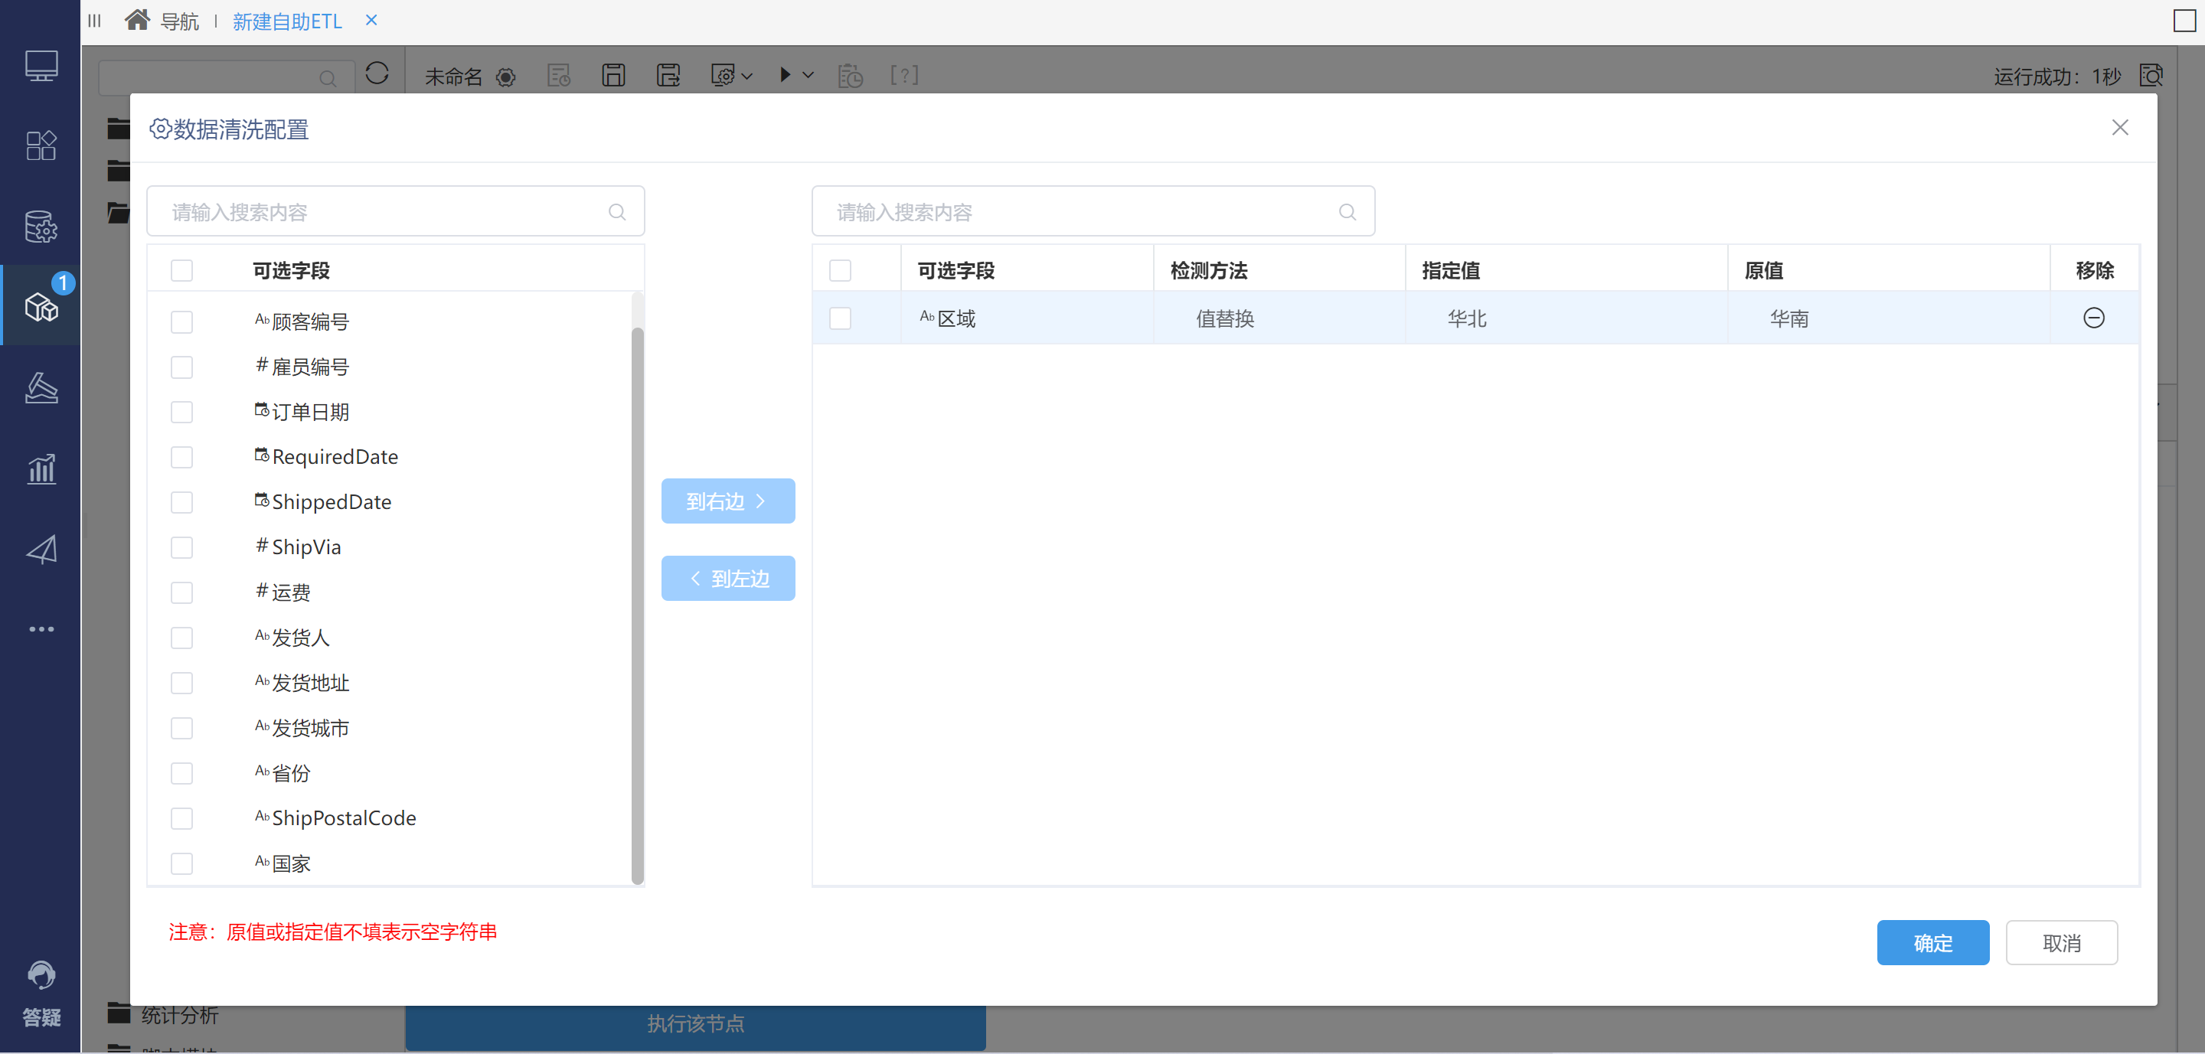Screen dimensions: 2205x1054
Task: Check the ShipPostalCode field checkbox
Action: click(181, 819)
